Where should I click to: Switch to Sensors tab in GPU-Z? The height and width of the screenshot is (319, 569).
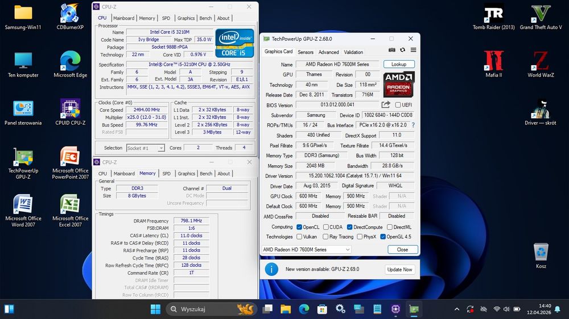[305, 52]
